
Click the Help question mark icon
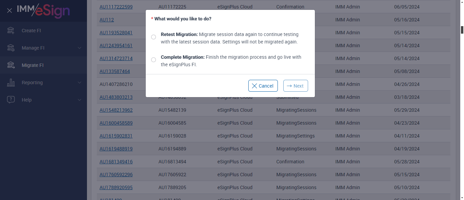pyautogui.click(x=11, y=100)
